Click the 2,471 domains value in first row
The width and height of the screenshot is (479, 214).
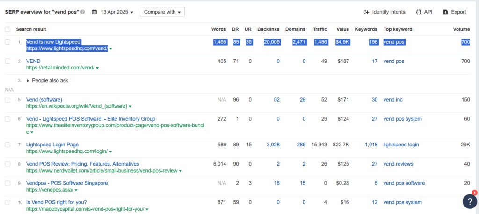click(x=299, y=42)
